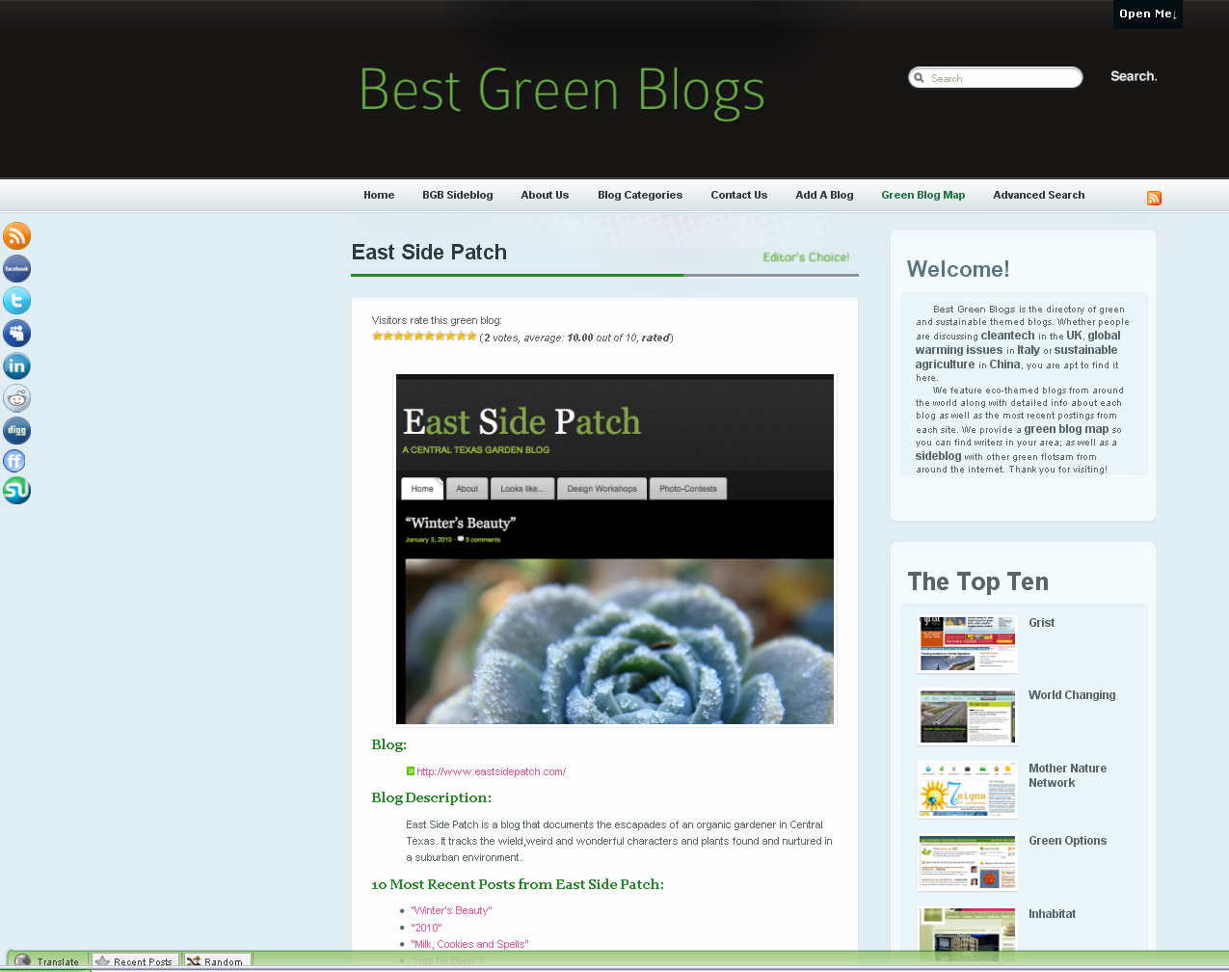
Task: Open the Contact Us page
Action: tap(739, 195)
